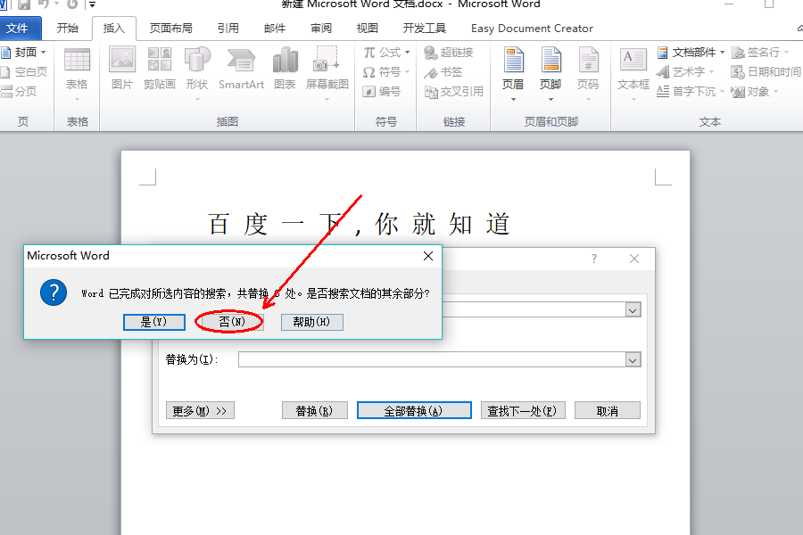Image resolution: width=803 pixels, height=535 pixels.
Task: Insert a SmartArt graphic
Action: click(x=241, y=69)
